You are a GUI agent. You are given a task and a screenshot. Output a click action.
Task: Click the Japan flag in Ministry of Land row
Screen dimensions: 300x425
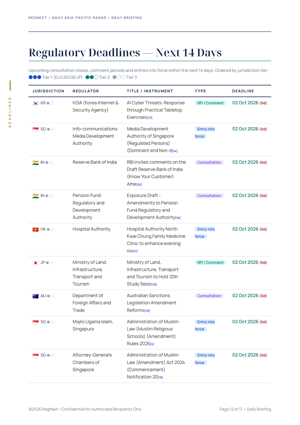[x=36, y=263]
